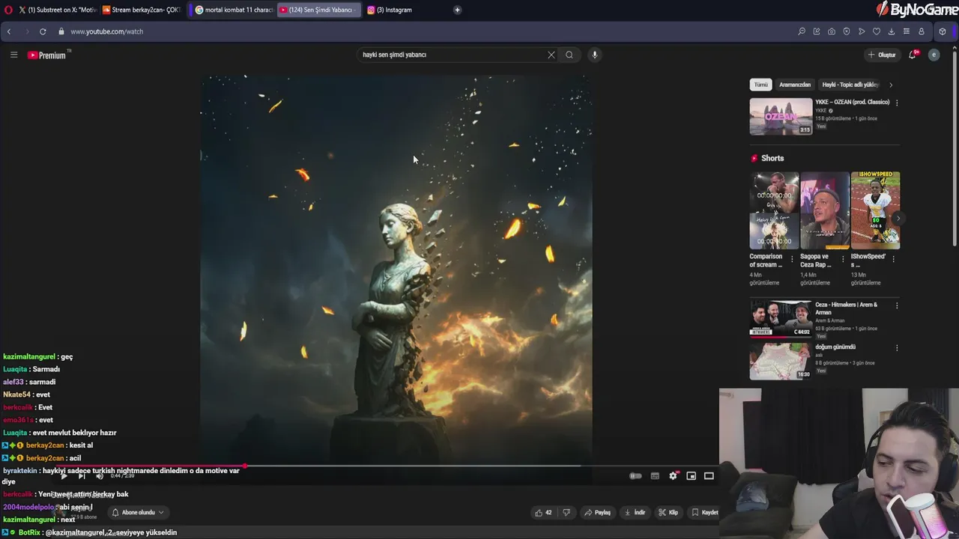This screenshot has width=959, height=539.
Task: Add page to bookmarks heart icon
Action: (877, 31)
